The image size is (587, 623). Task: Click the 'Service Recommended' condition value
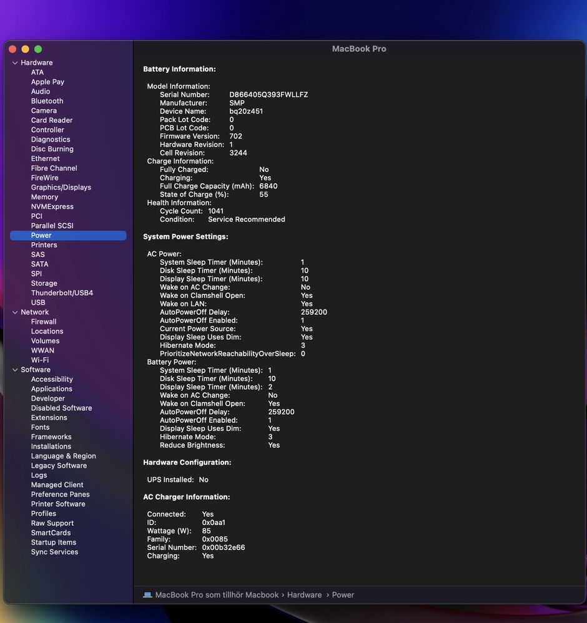[246, 220]
